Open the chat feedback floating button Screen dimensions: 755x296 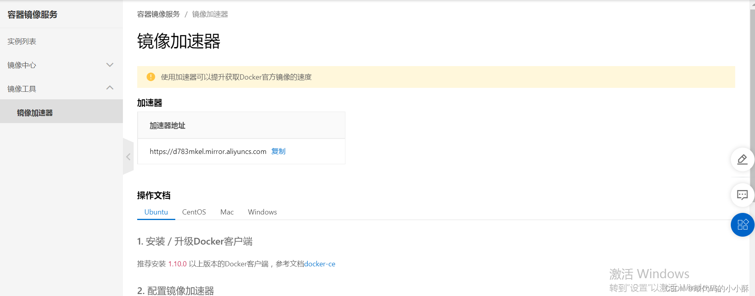click(742, 195)
